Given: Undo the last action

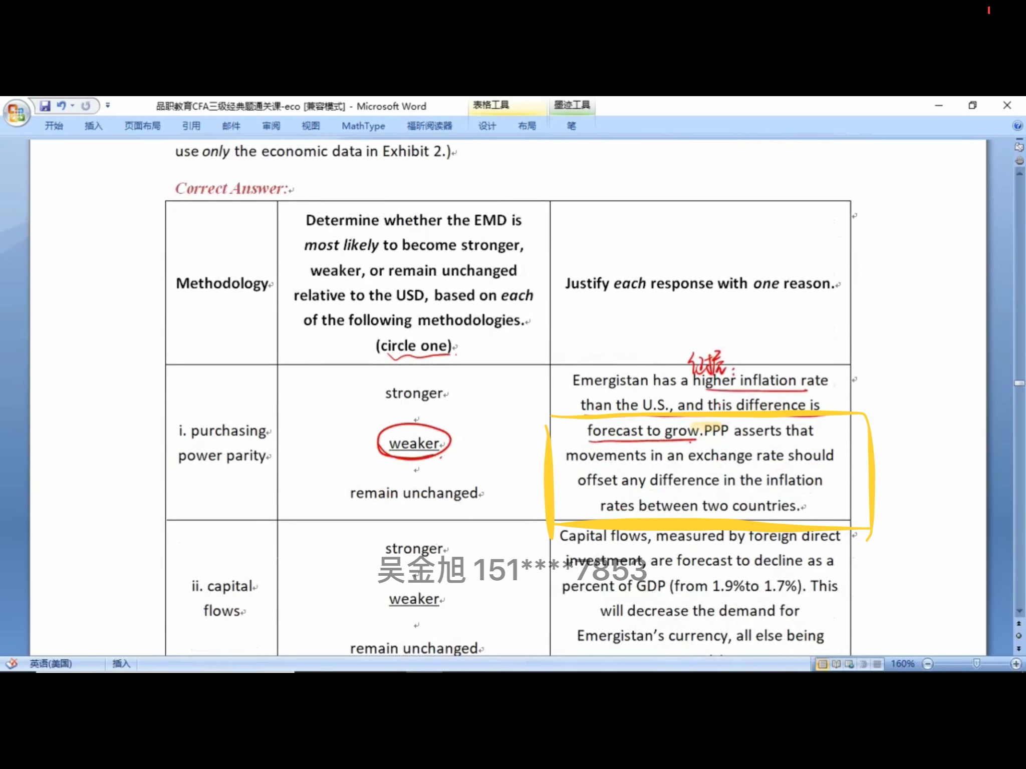Looking at the screenshot, I should pos(61,106).
